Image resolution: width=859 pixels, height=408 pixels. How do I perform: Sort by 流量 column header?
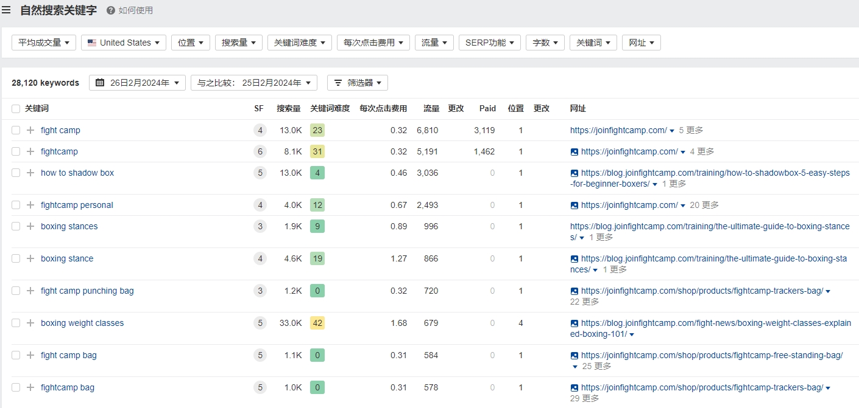pyautogui.click(x=432, y=109)
